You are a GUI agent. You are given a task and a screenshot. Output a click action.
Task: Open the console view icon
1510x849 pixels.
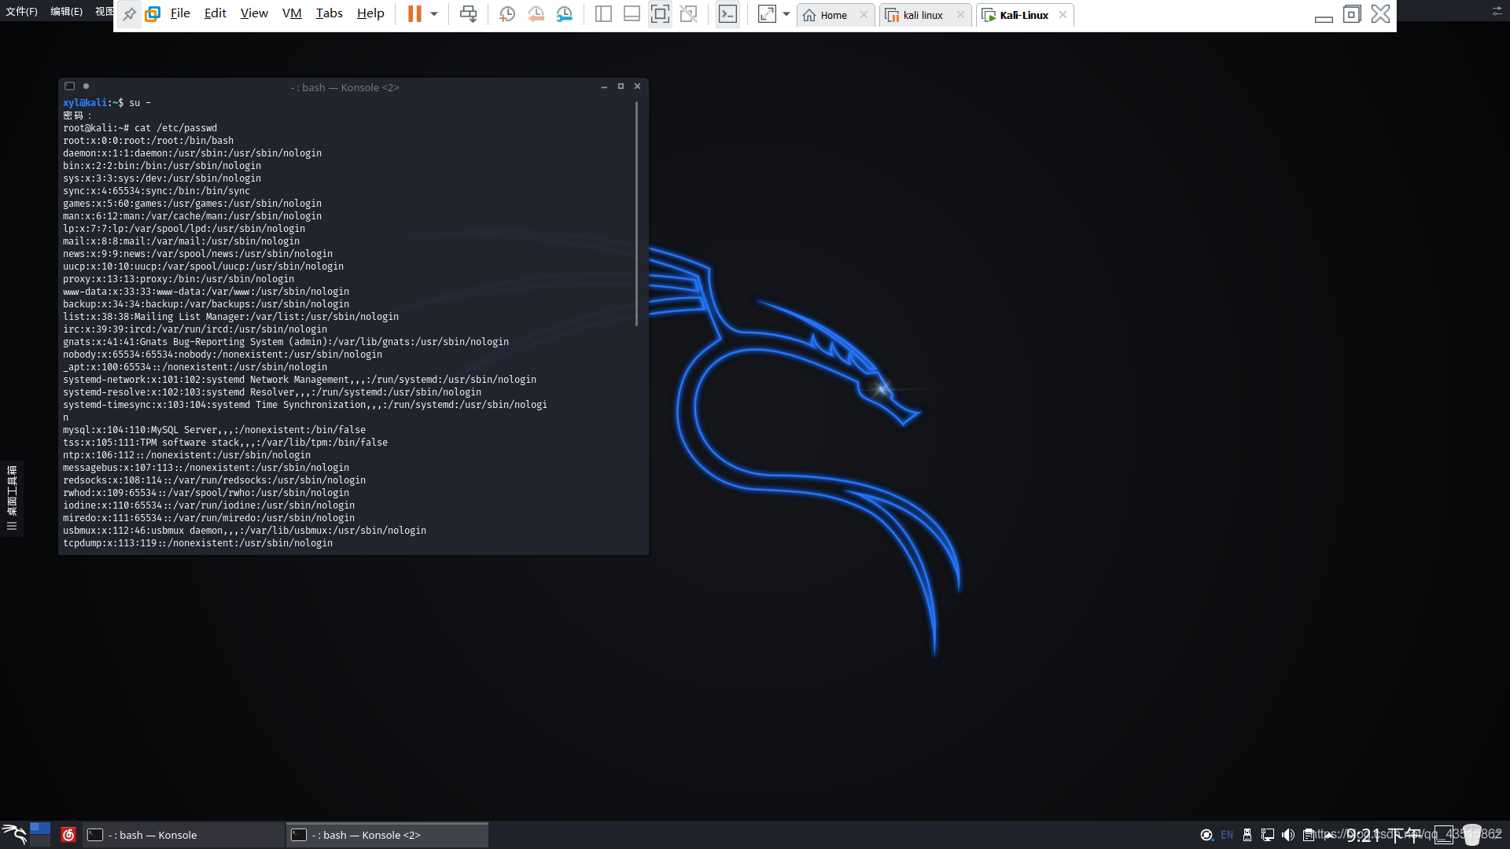pyautogui.click(x=728, y=14)
